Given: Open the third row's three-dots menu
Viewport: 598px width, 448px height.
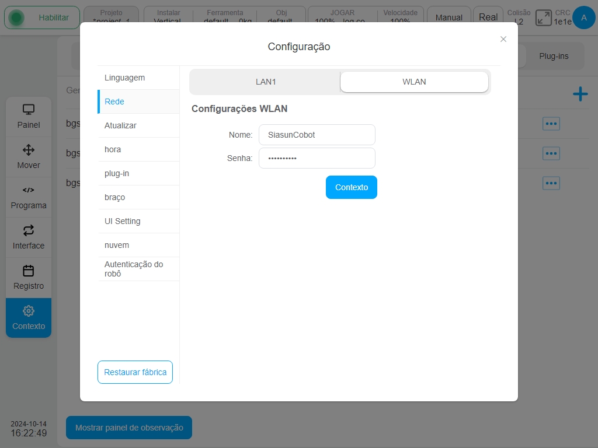Looking at the screenshot, I should [551, 183].
